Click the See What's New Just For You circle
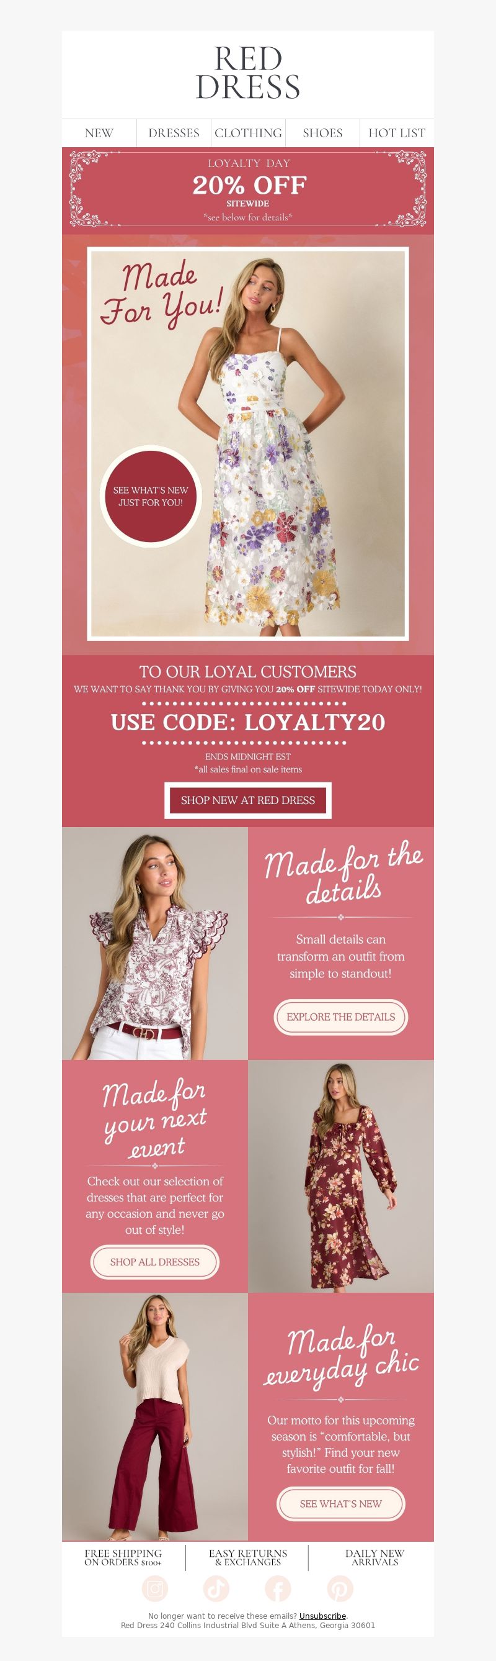This screenshot has width=496, height=1661. (x=151, y=496)
